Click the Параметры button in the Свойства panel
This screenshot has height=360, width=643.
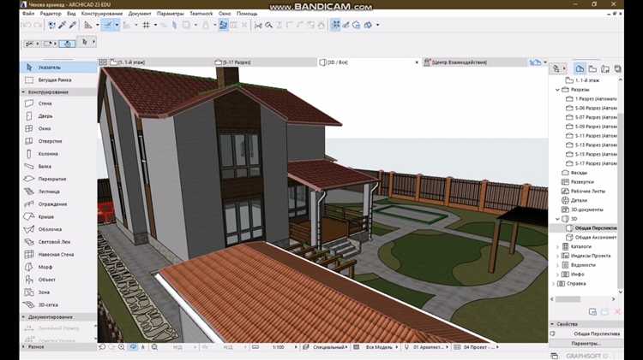pyautogui.click(x=586, y=343)
